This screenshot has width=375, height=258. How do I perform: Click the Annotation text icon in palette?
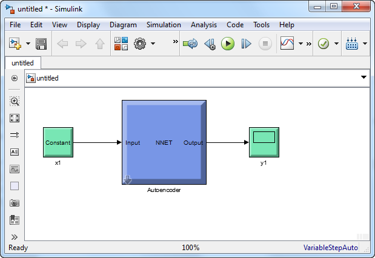15,152
